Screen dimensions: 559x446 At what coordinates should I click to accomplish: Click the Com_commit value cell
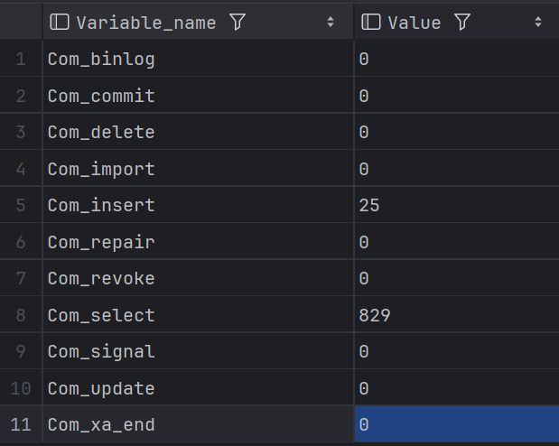pyautogui.click(x=455, y=96)
